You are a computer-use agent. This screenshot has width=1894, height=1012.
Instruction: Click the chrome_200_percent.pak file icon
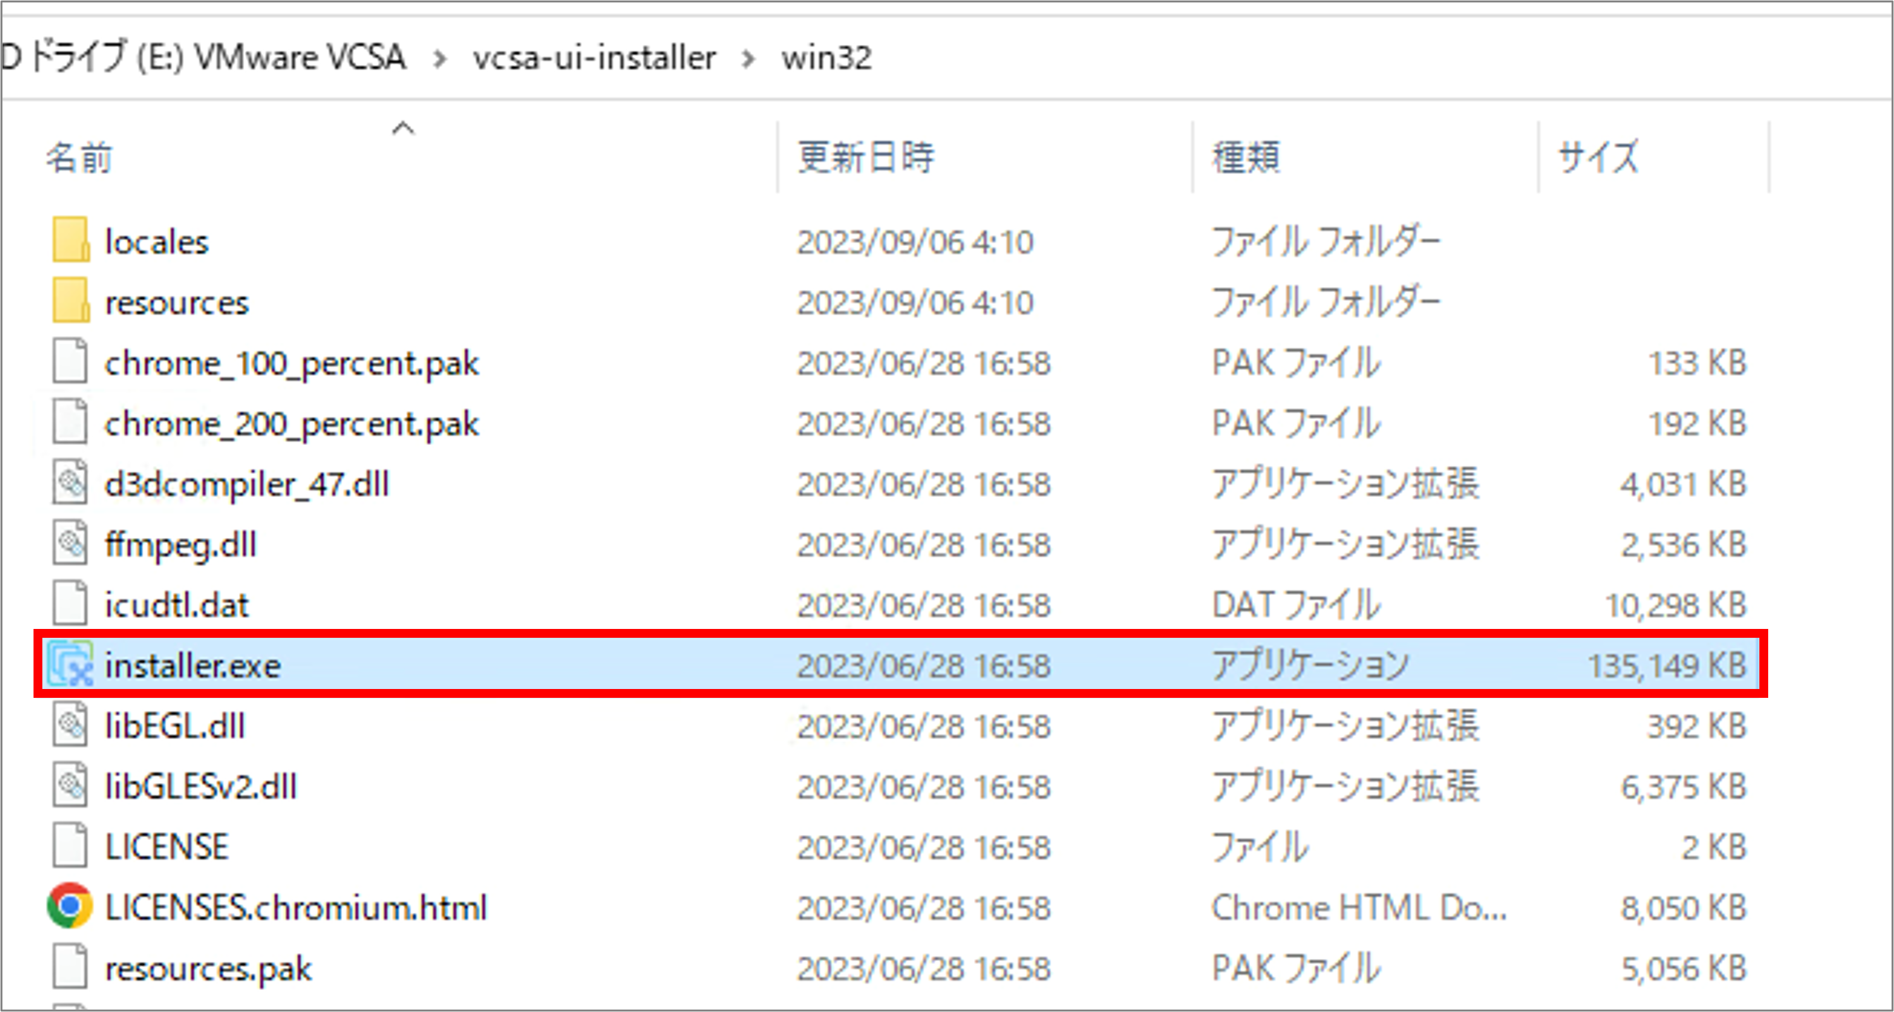tap(71, 421)
